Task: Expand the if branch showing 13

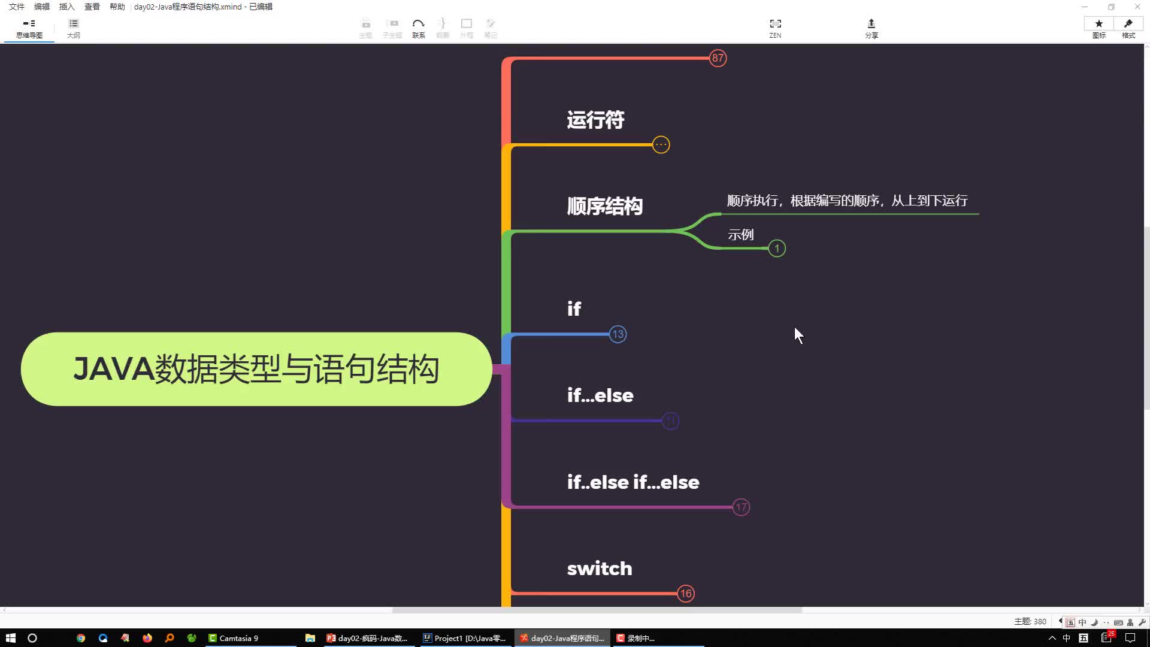Action: (618, 334)
